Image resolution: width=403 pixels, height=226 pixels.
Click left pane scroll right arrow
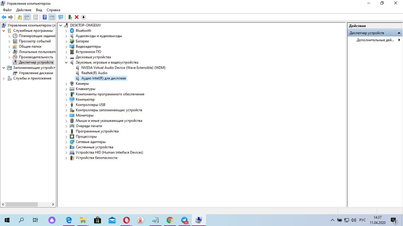click(53, 204)
